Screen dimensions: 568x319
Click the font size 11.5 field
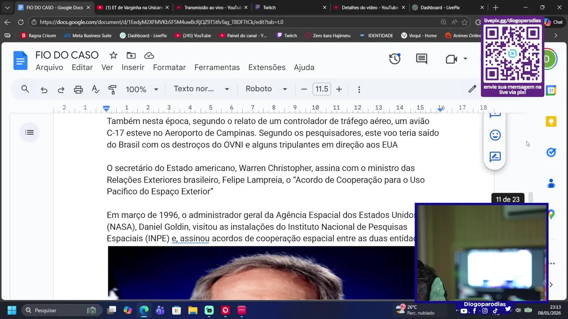click(x=322, y=89)
